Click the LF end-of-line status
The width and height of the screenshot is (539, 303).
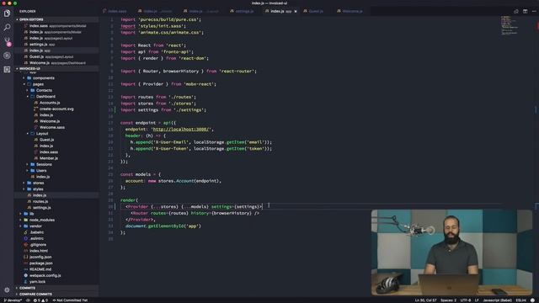pos(477,300)
